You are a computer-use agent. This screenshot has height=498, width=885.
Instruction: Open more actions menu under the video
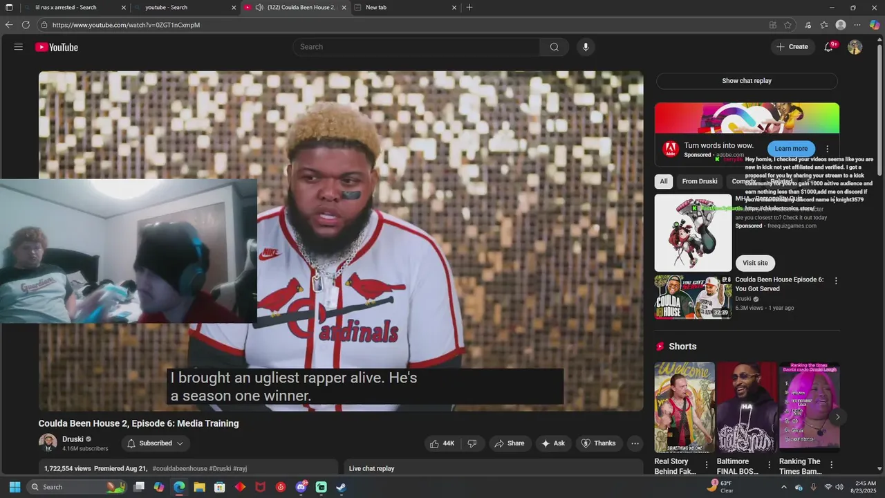coord(635,443)
